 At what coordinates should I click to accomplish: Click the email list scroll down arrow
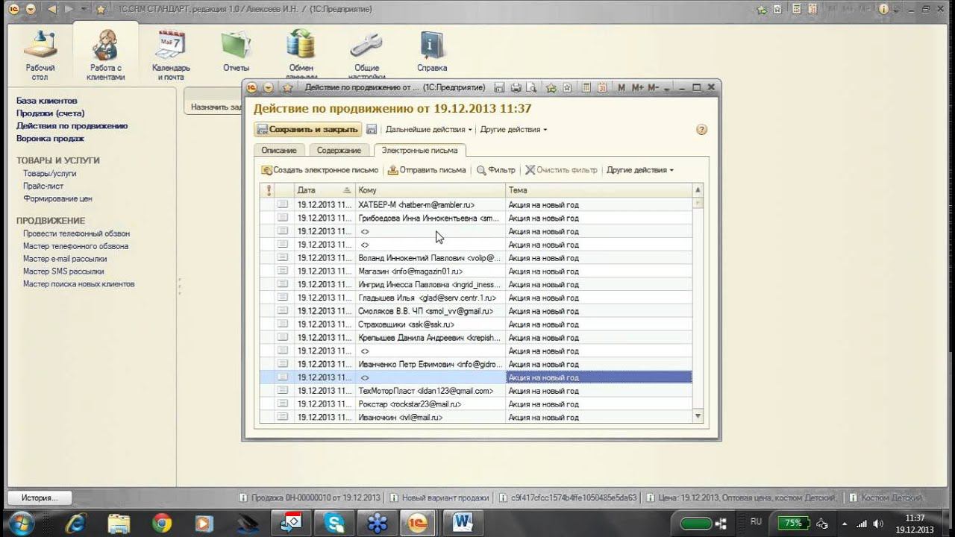(x=698, y=416)
